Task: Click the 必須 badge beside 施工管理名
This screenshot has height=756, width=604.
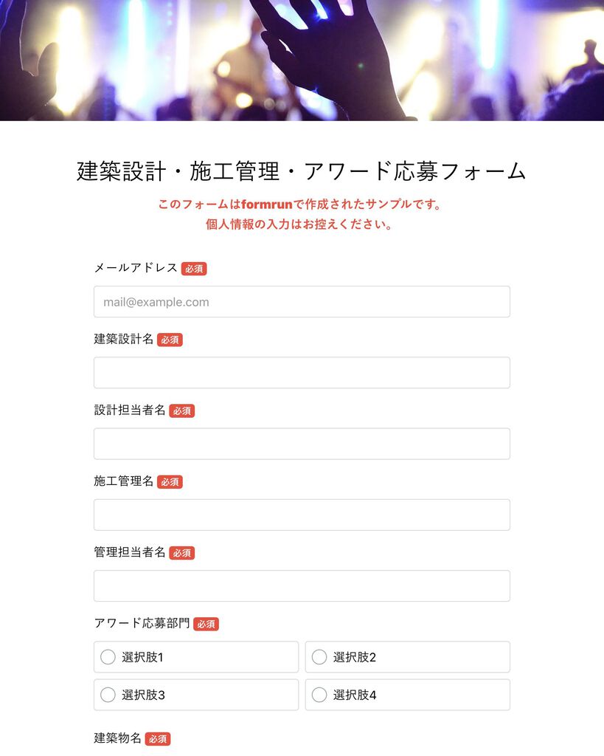Action: pos(170,481)
